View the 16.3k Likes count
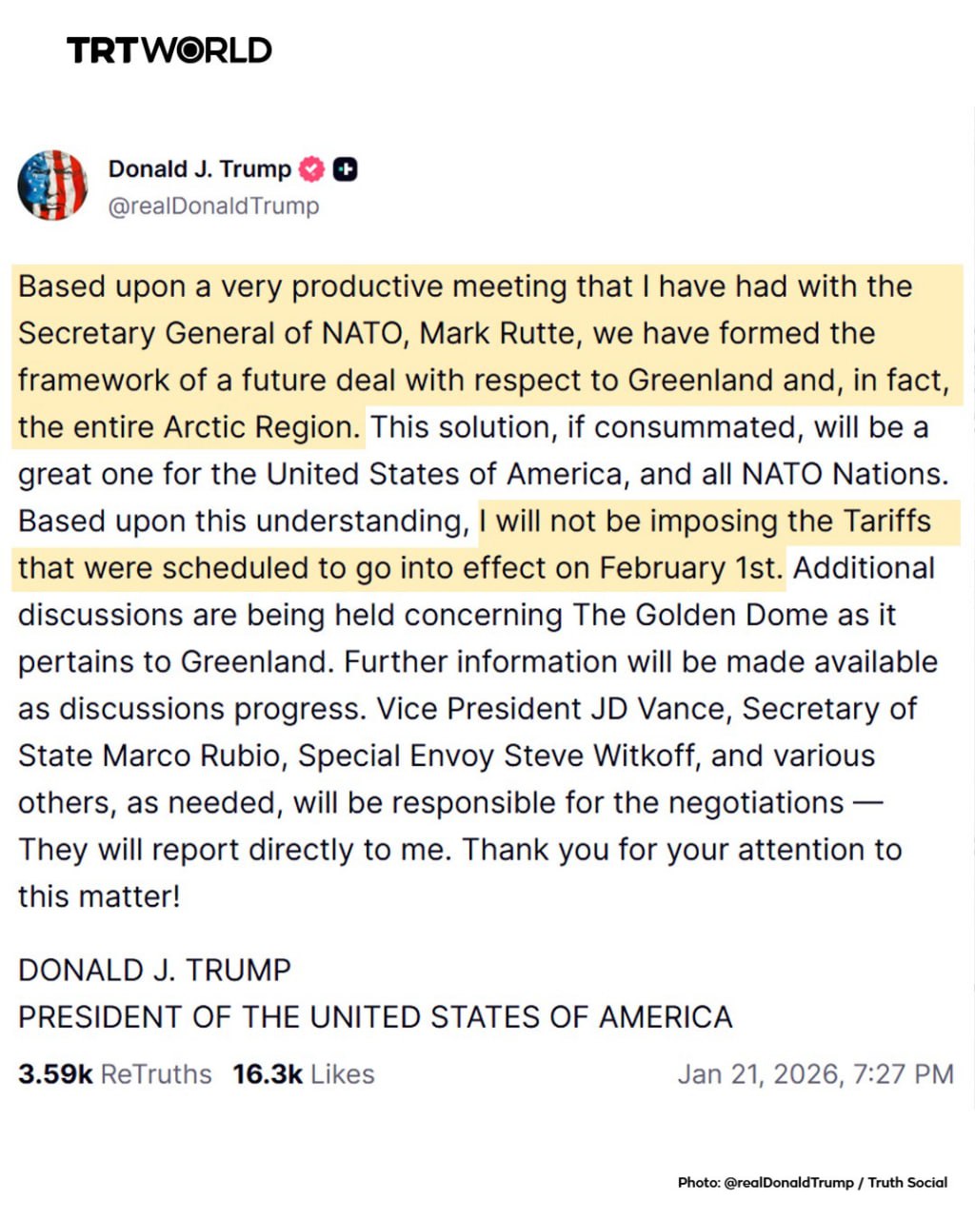975x1218 pixels. tap(303, 1074)
